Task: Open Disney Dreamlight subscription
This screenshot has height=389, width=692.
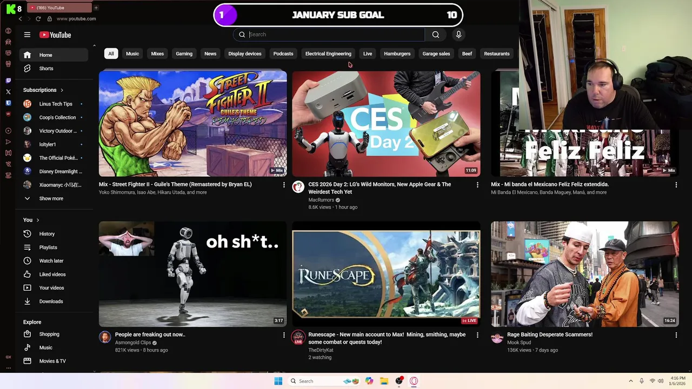Action: (54, 171)
